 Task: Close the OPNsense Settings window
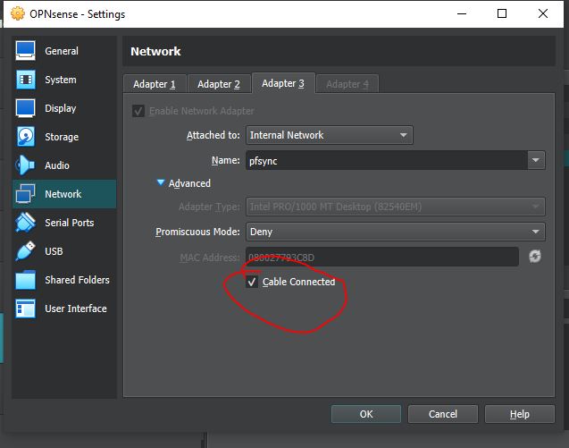[x=543, y=13]
